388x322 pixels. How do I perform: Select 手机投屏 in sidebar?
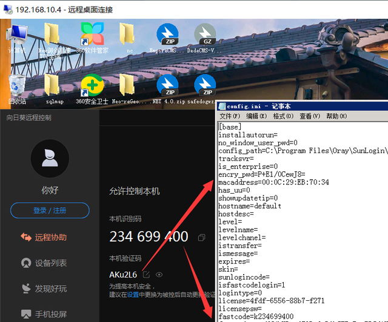[44, 314]
